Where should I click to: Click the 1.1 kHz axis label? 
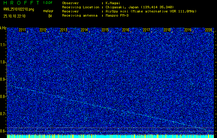pos(3,45)
